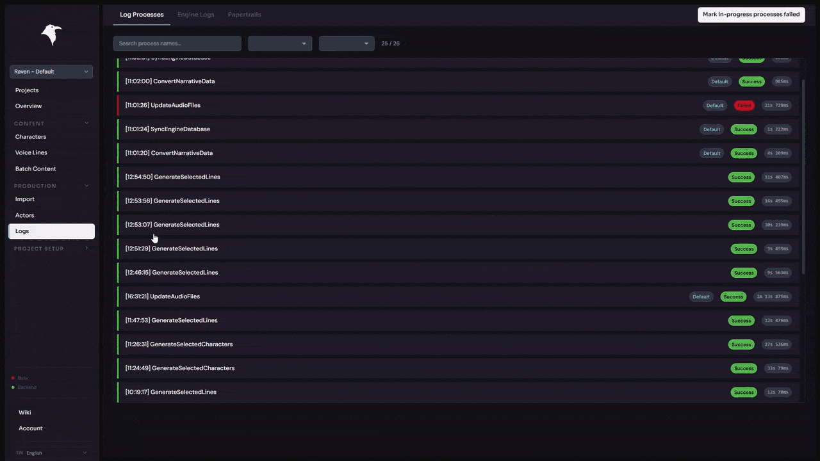Screen dimensions: 820x461
Task: Open the Account page
Action: point(30,428)
